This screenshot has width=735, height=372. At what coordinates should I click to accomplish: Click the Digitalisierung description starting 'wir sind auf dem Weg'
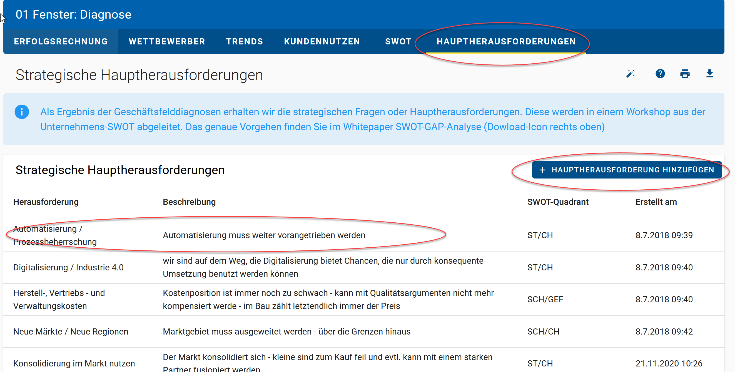point(323,267)
